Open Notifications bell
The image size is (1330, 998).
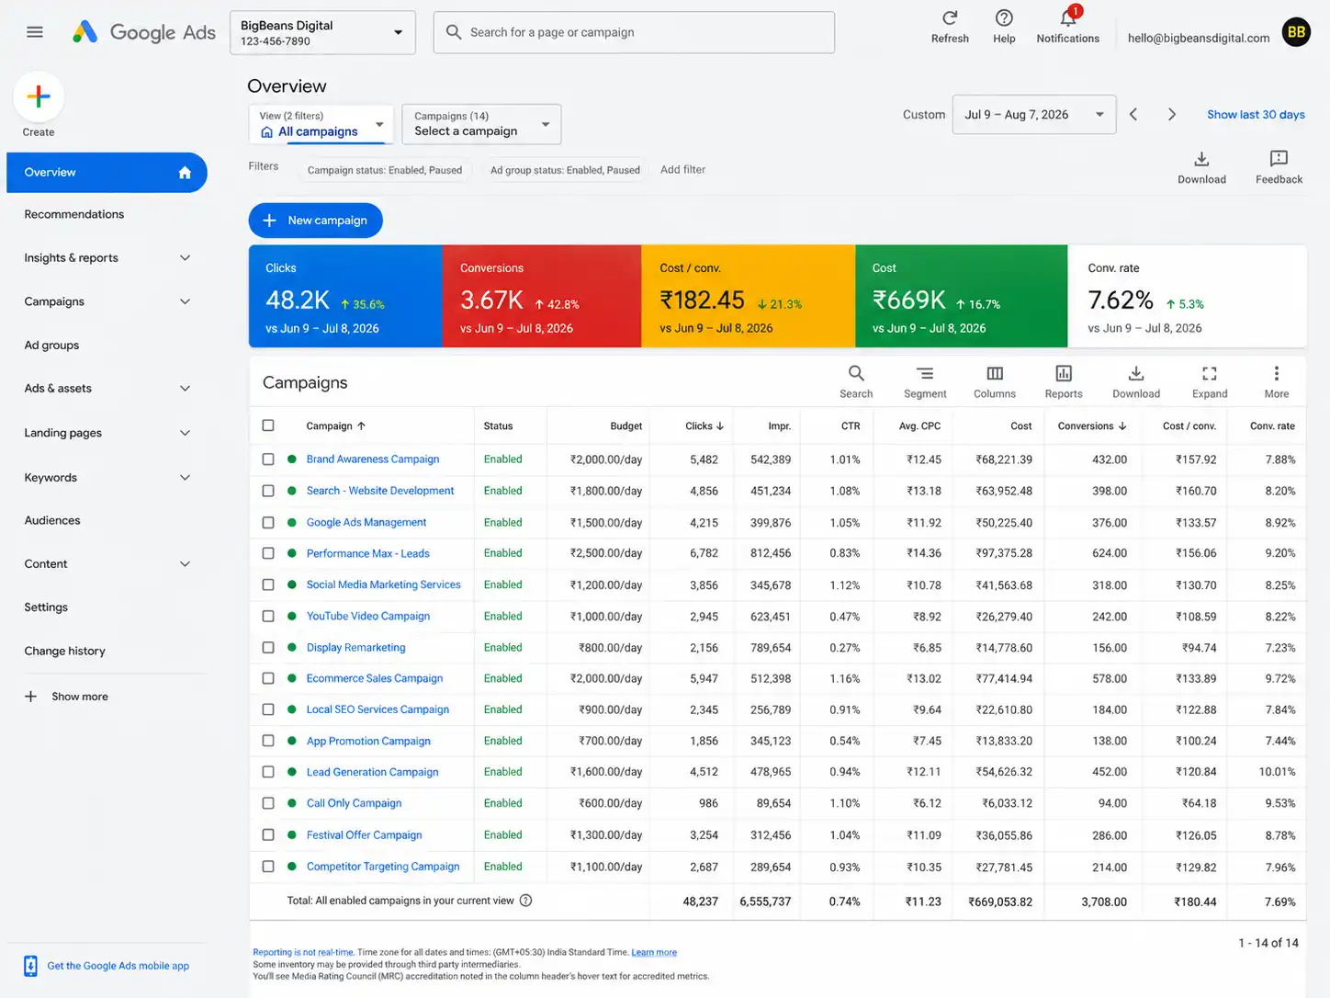(x=1068, y=17)
